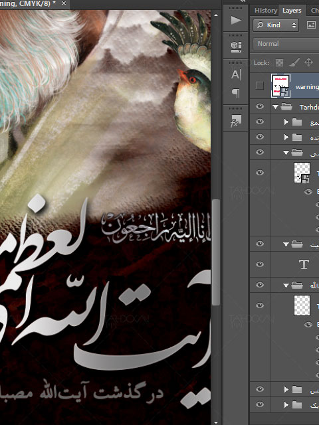
Task: Click the canvas scrollbar down arrow
Action: (216, 422)
